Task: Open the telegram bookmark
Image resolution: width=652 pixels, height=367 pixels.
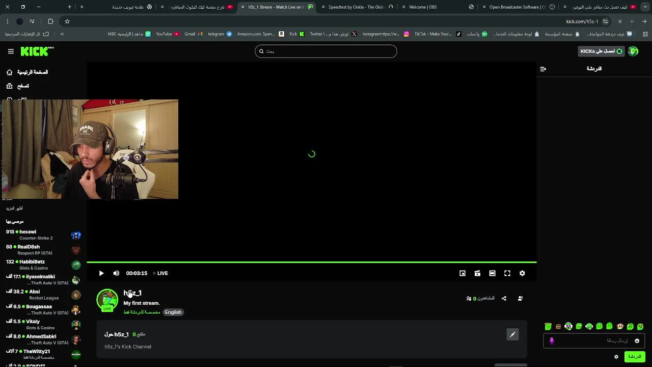Action: (220, 34)
